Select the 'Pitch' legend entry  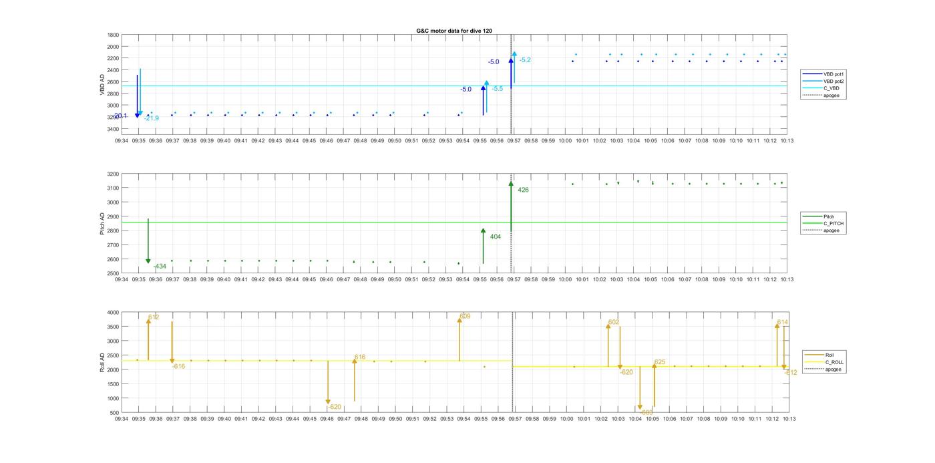pos(820,216)
